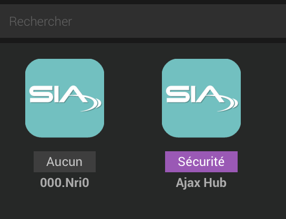Click the 000.Nri0 device name
The image size is (286, 219).
pyautogui.click(x=65, y=183)
